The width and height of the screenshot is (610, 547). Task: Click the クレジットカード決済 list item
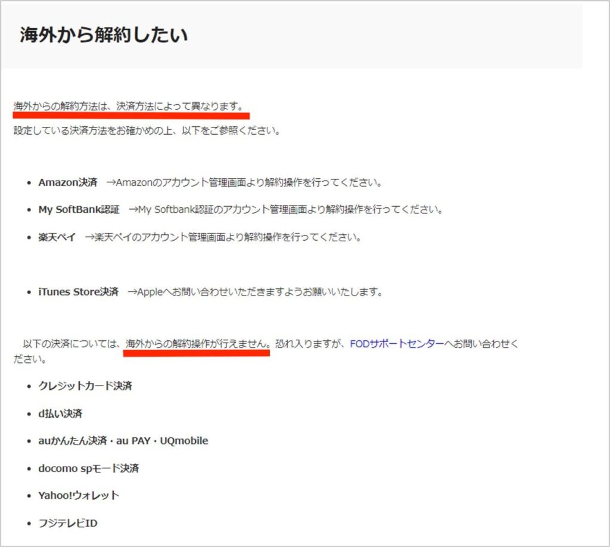pyautogui.click(x=85, y=386)
